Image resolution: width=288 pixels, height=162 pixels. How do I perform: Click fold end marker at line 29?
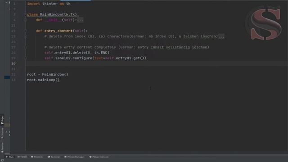click(26, 58)
